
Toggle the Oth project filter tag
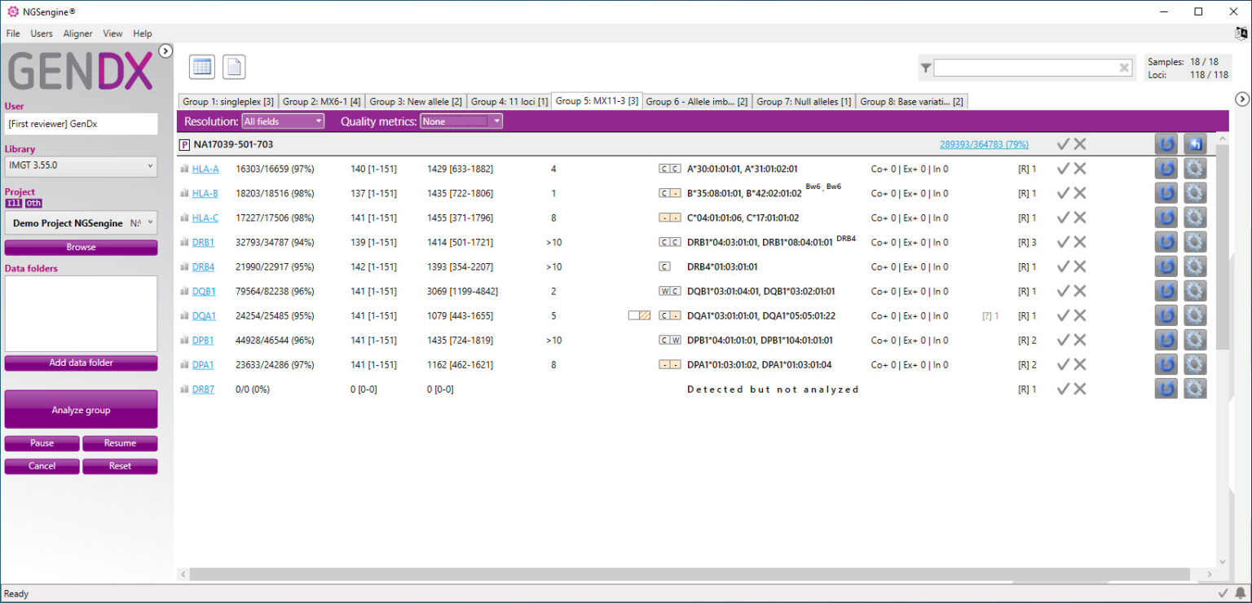coord(33,204)
